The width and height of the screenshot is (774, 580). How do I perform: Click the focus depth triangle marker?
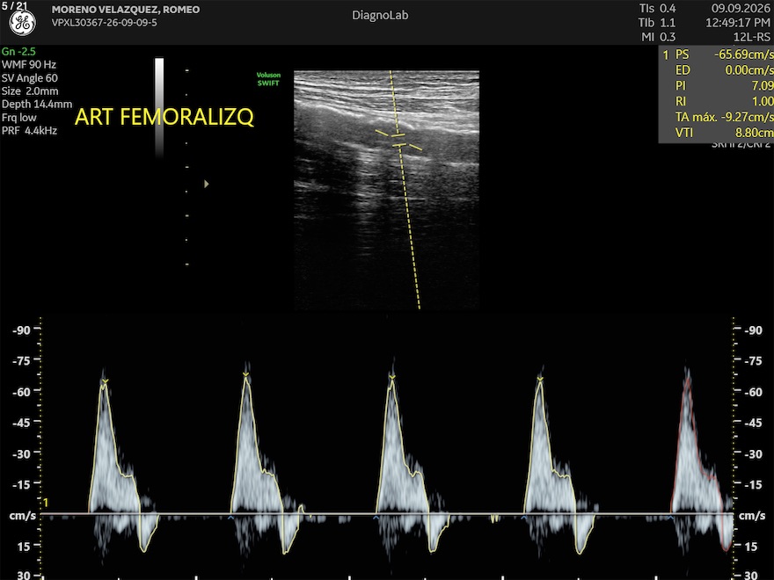coord(207,184)
